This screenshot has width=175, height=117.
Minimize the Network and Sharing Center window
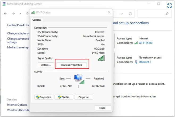pos(148,4)
